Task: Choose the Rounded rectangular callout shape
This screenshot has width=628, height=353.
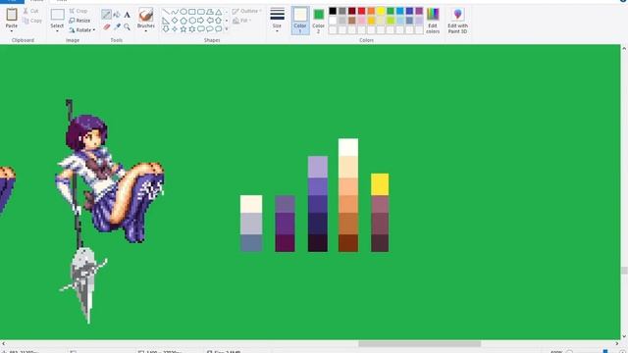Action: [201, 29]
